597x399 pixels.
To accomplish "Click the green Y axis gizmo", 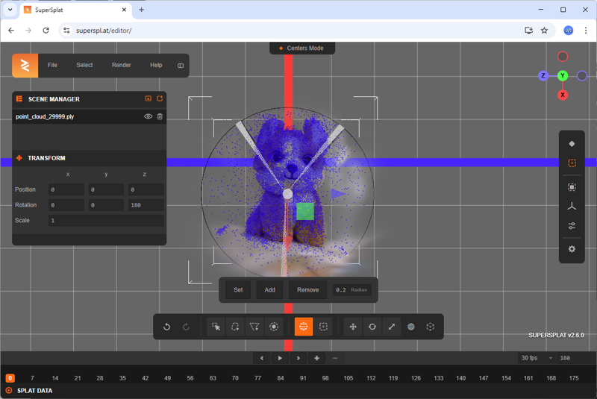I will 563,76.
